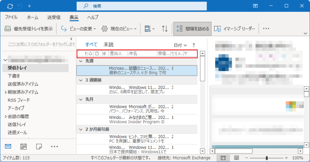The height and width of the screenshot is (162, 310).
Task: Click message list scroll down arrow
Action: pyautogui.click(x=203, y=151)
